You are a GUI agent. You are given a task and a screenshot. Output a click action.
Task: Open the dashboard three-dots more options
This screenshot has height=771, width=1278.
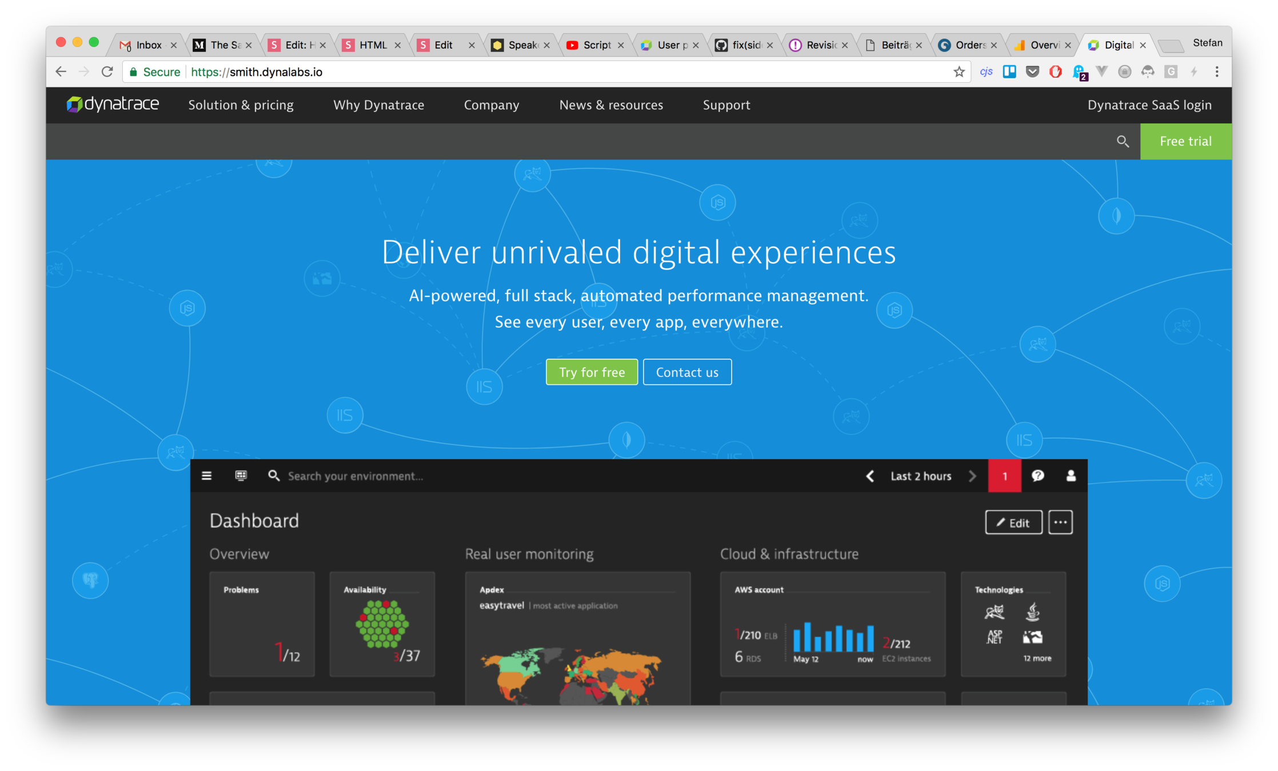pos(1060,522)
